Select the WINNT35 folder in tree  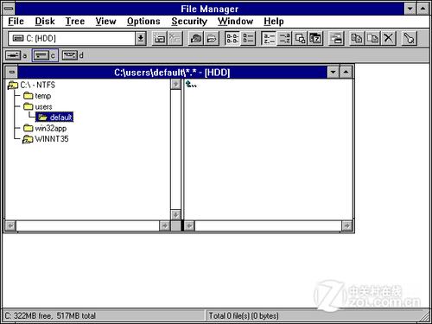(x=46, y=139)
